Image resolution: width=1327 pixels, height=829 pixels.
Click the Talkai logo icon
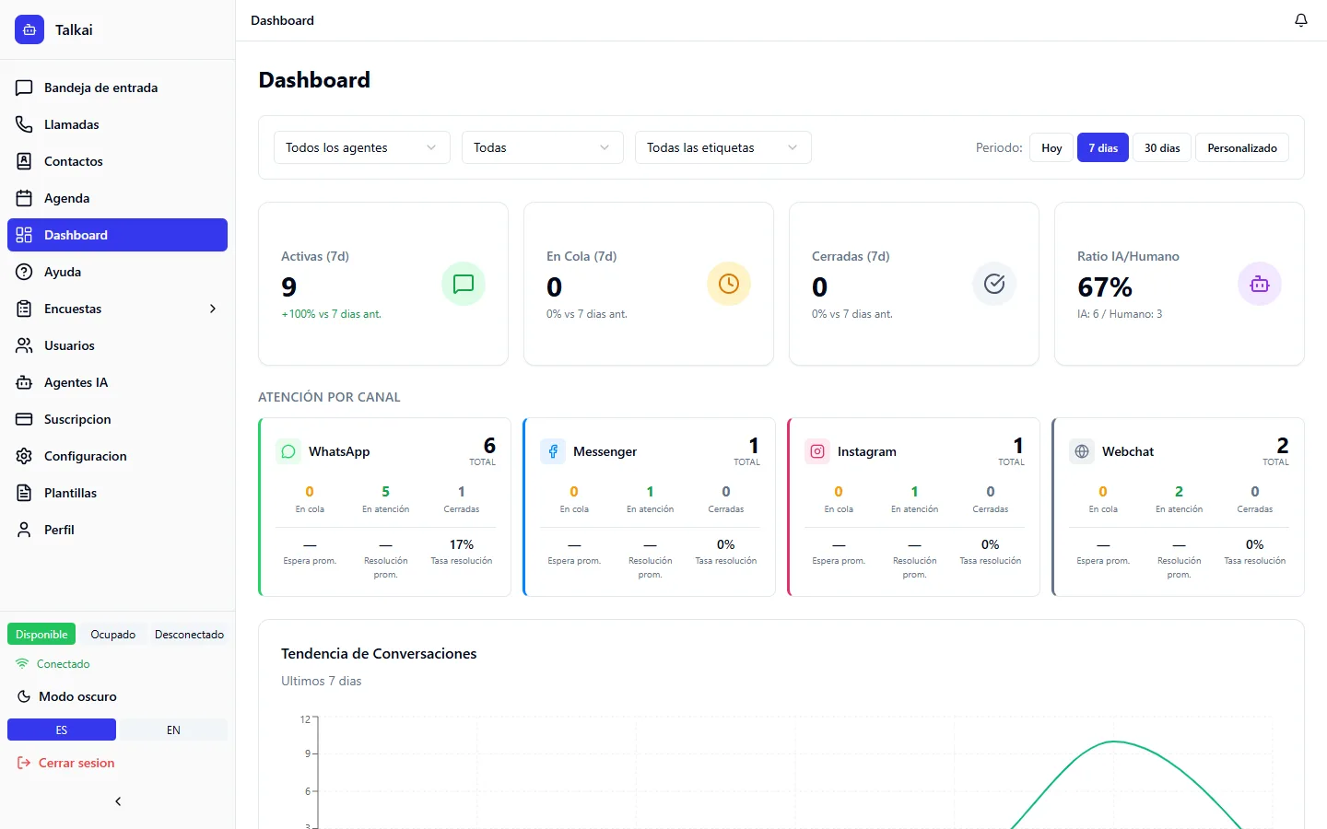point(29,29)
